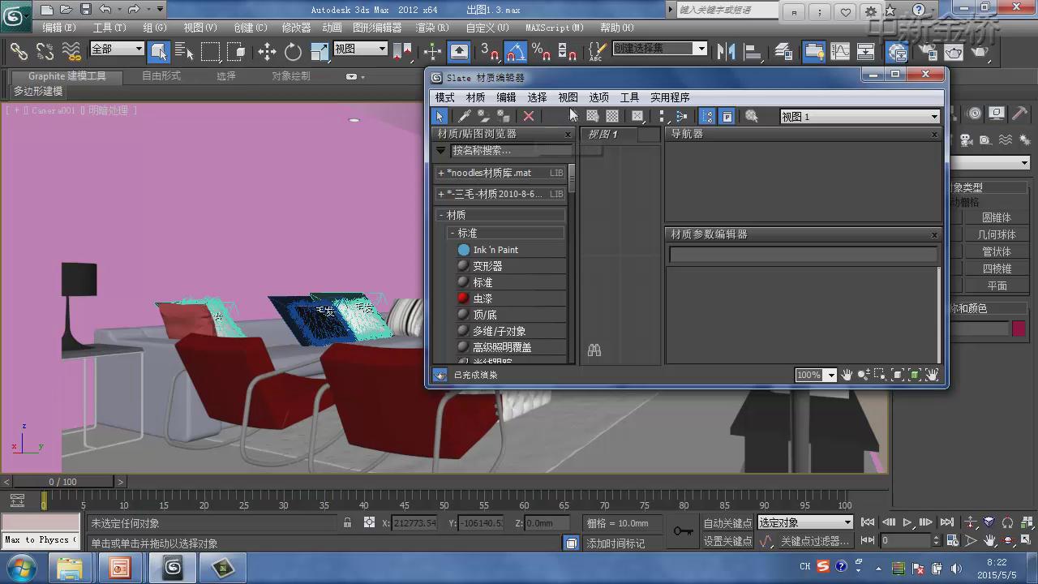Expand *-三毛-材质 library group

[x=500, y=194]
